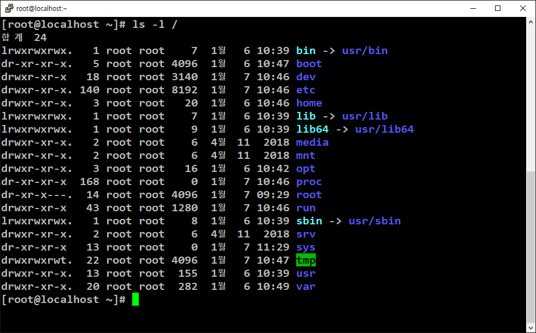536x333 pixels.
Task: Click the time '09:29' in the root row
Action: [273, 195]
